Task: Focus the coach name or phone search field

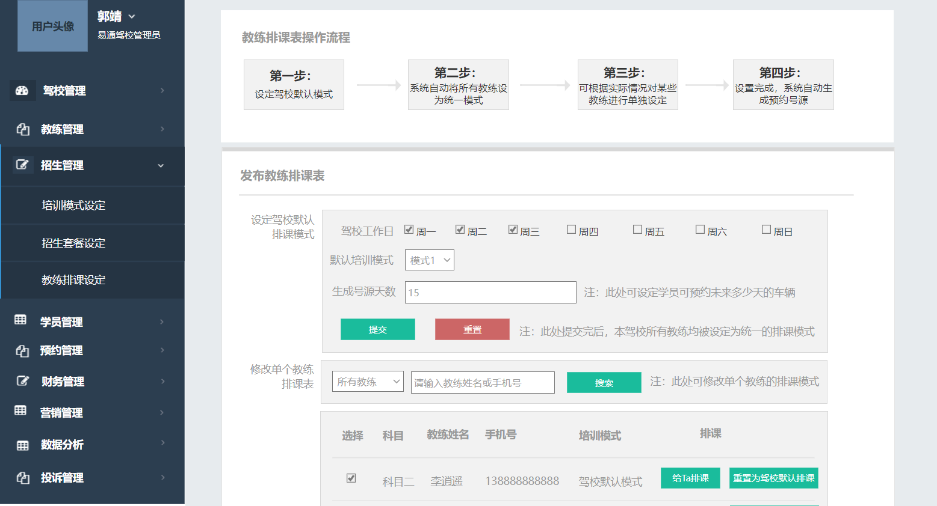Action: click(483, 383)
